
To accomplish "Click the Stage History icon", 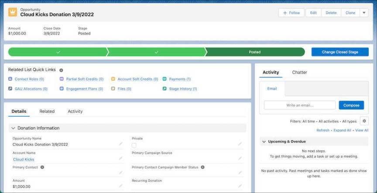I will (x=165, y=88).
